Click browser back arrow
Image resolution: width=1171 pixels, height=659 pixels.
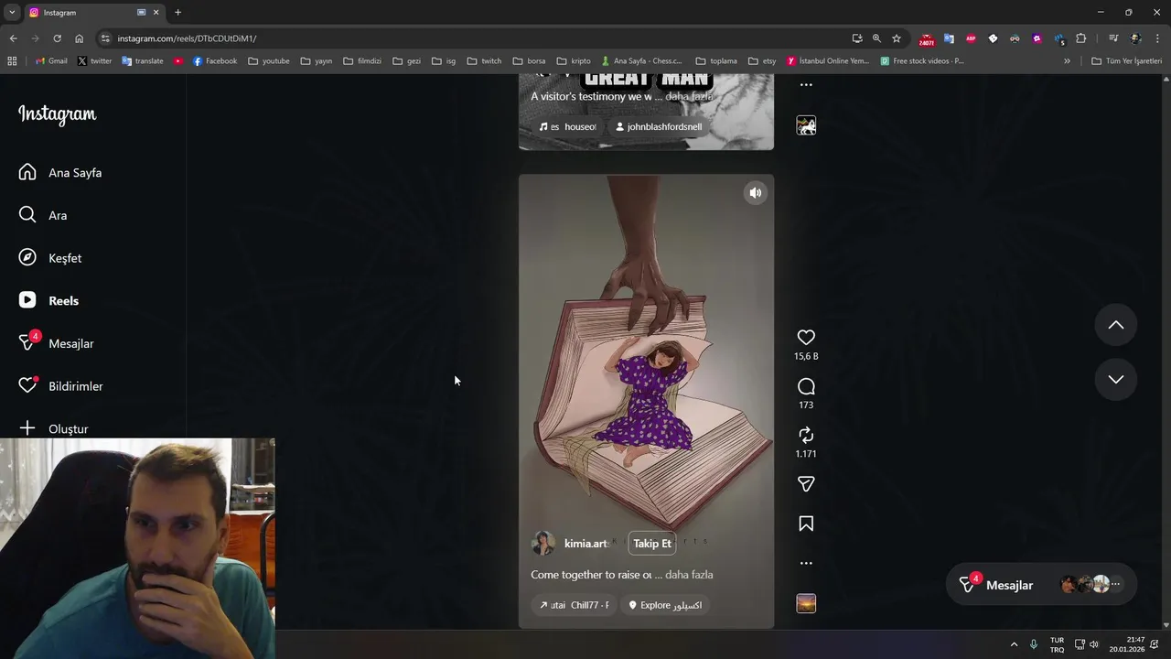click(13, 38)
